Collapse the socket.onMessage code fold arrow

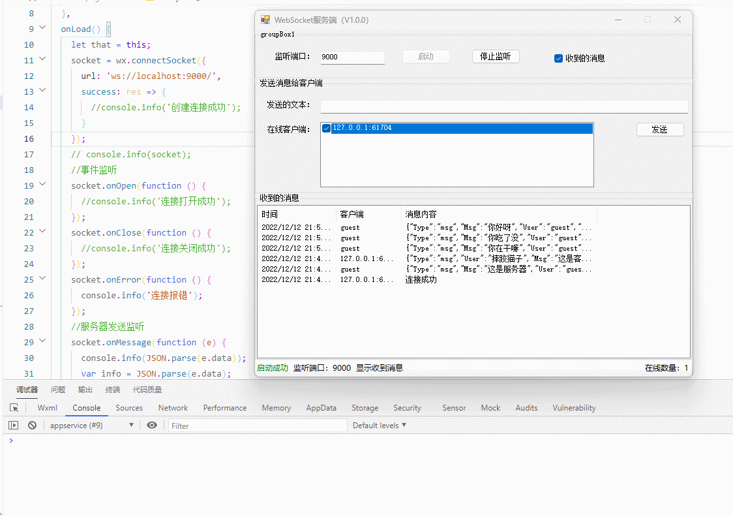pos(43,341)
